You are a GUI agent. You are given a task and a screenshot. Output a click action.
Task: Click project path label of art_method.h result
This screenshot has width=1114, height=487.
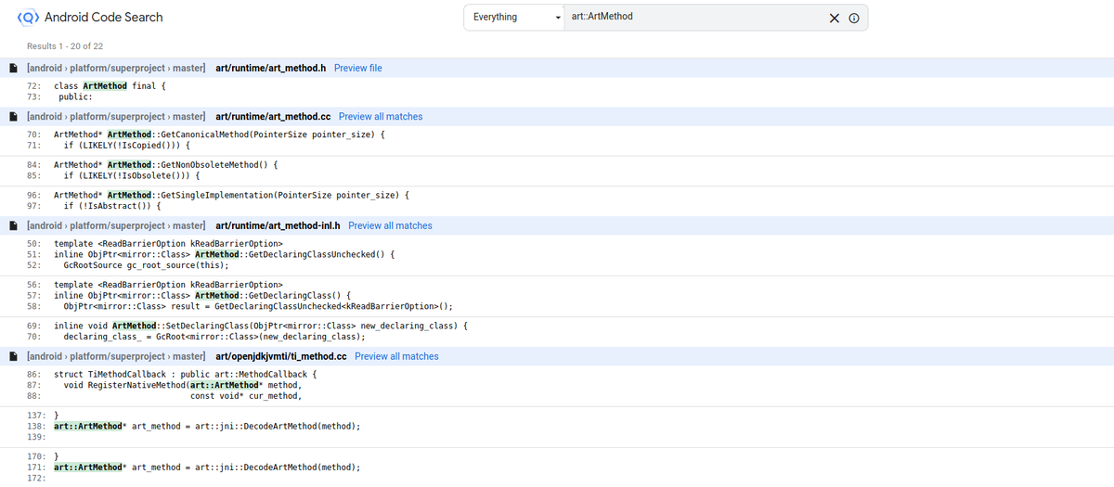116,68
